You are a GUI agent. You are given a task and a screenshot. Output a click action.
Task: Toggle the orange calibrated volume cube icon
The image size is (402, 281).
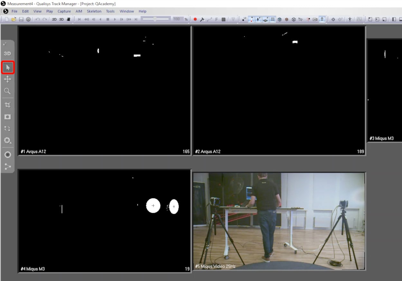pyautogui.click(x=286, y=19)
